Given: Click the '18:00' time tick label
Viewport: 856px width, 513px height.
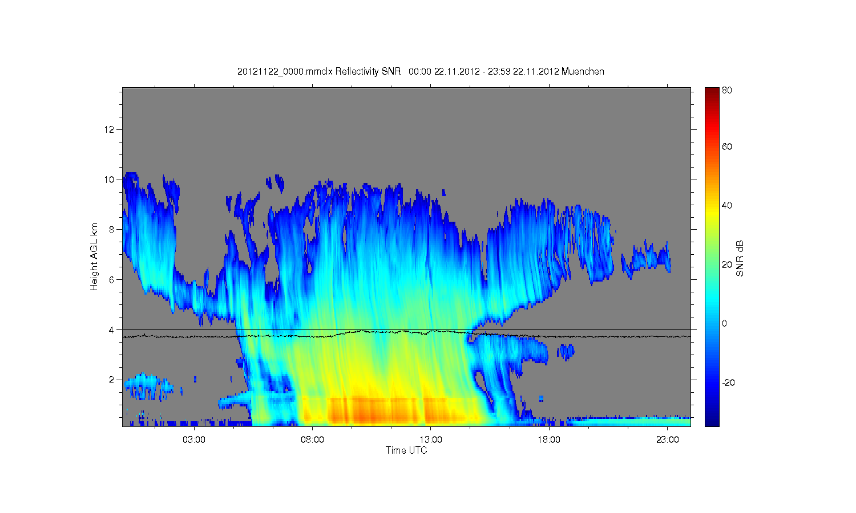Looking at the screenshot, I should pyautogui.click(x=550, y=439).
